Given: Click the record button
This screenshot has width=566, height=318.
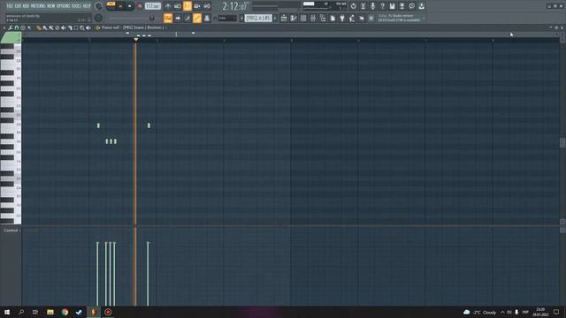Looking at the screenshot, I should point(140,6).
